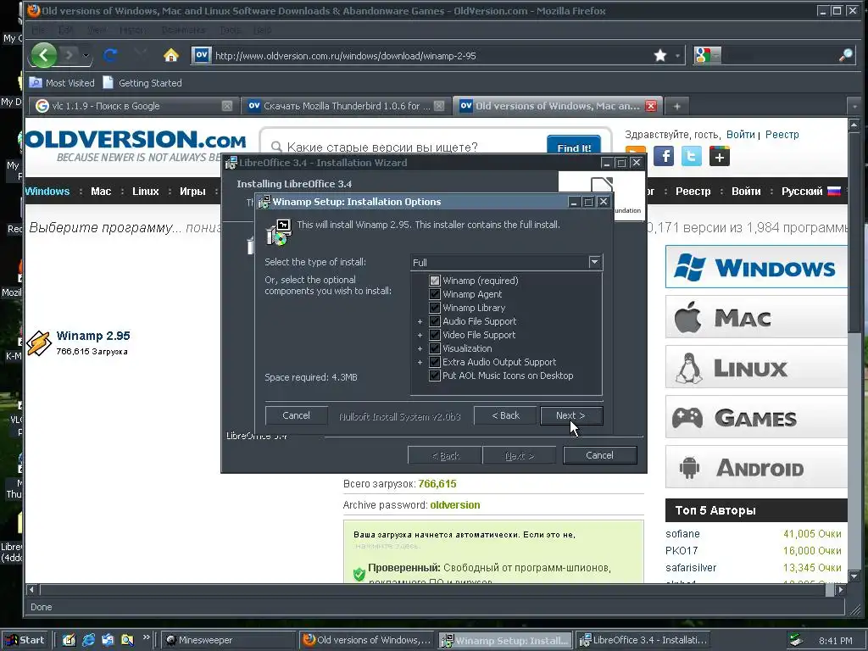Screen dimensions: 868x651
Task: Expand Video File Support tree node
Action: [x=420, y=335]
